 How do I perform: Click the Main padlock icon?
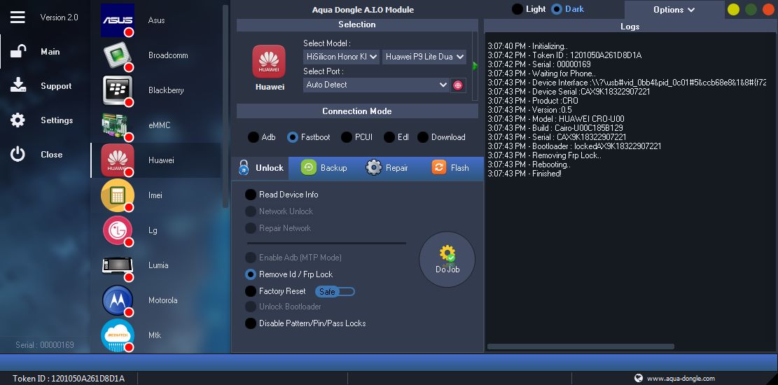pos(18,52)
